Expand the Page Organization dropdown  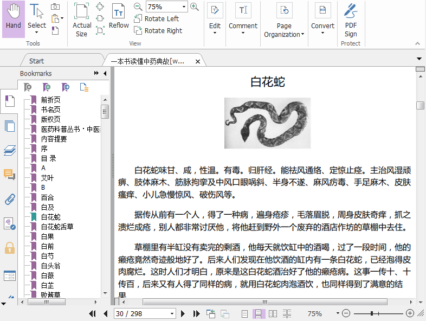pos(284,30)
